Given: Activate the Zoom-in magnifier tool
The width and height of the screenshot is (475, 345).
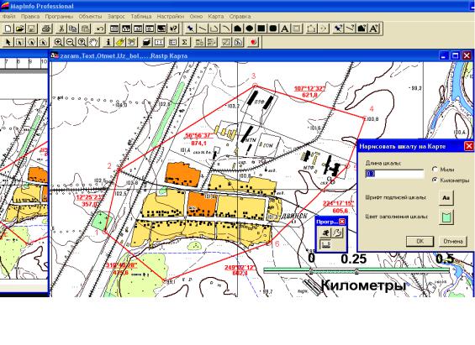Looking at the screenshot, I should click(x=59, y=42).
